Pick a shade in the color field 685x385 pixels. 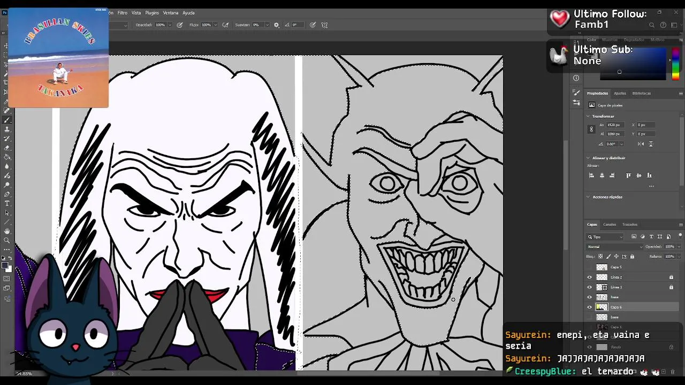633,64
